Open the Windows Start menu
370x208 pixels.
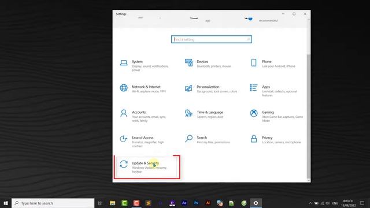6,203
